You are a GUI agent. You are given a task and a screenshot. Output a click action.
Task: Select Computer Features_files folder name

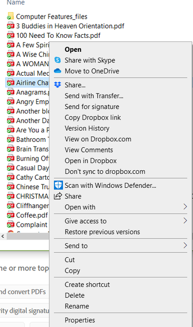52,17
